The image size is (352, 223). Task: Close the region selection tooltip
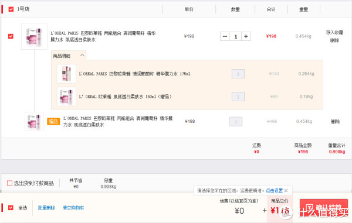[x=286, y=191]
